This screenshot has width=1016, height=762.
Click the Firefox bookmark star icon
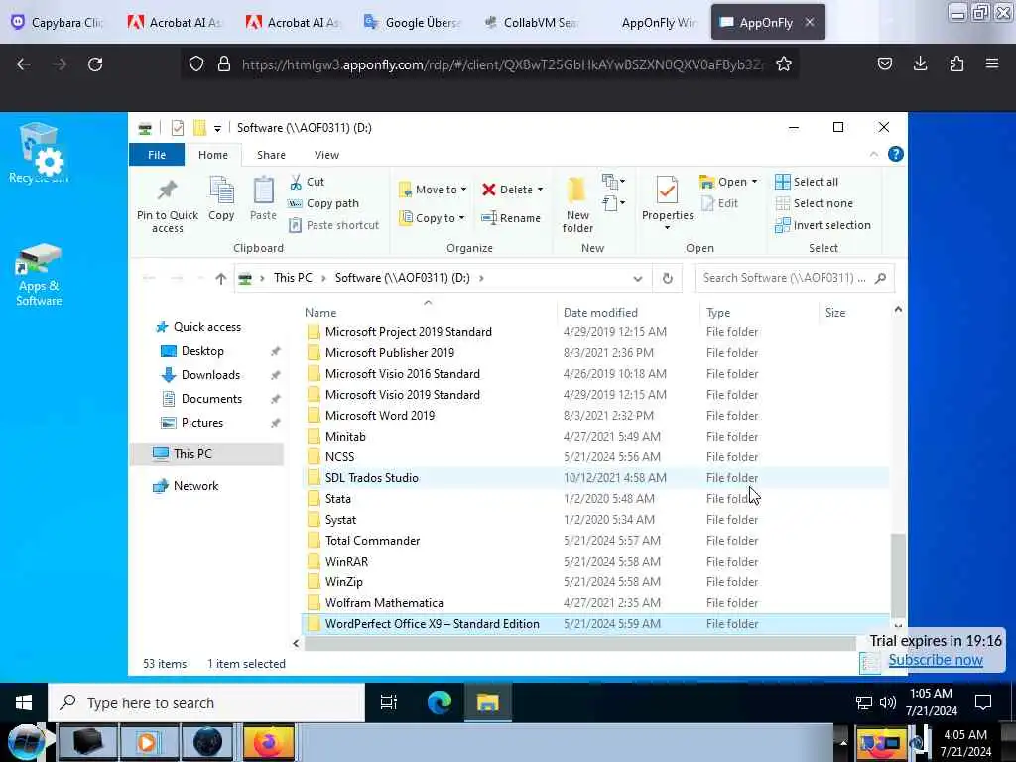784,64
